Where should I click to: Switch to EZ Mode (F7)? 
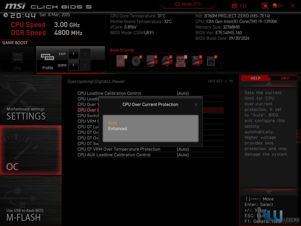pyautogui.click(x=187, y=4)
